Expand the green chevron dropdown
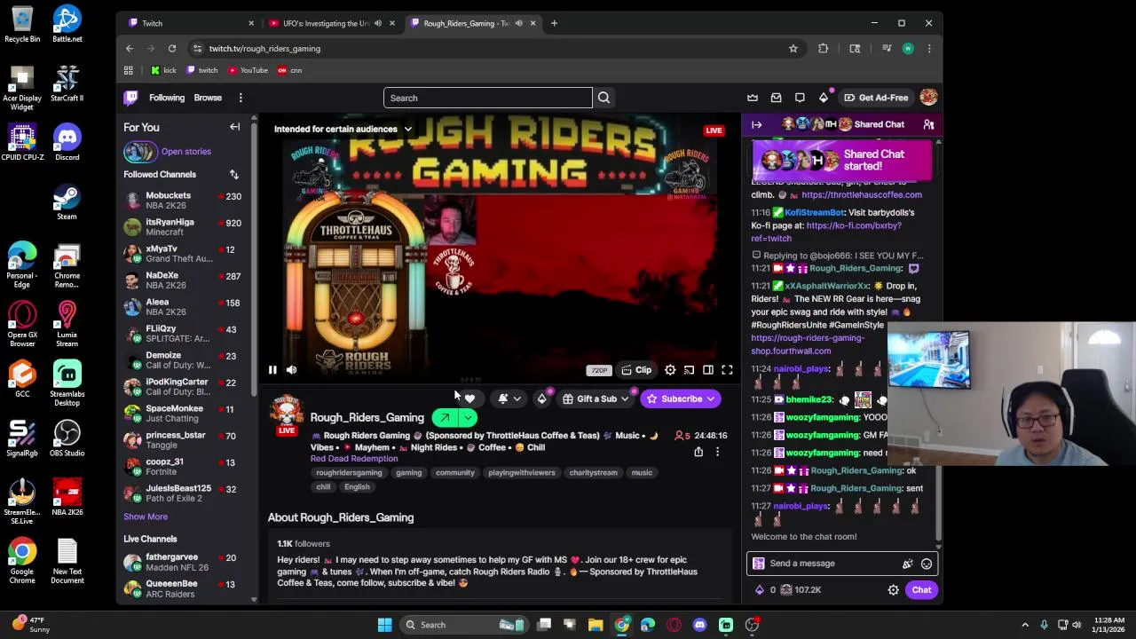The width and height of the screenshot is (1136, 639). coord(468,417)
